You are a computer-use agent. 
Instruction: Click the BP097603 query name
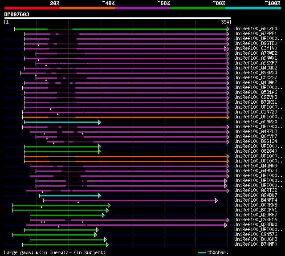pos(17,14)
